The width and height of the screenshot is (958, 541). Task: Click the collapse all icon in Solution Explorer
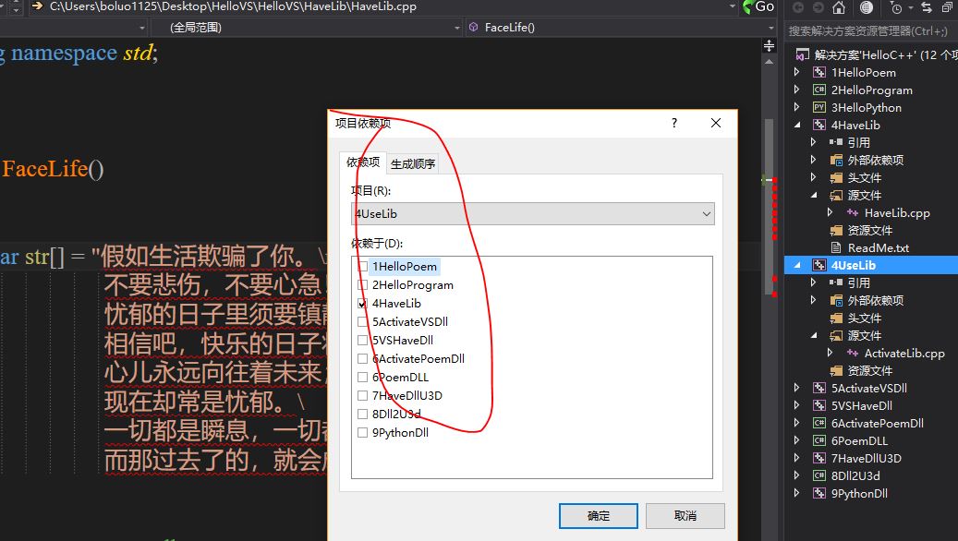(948, 7)
